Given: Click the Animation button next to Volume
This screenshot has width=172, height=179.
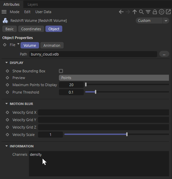Looking at the screenshot, I should point(52,45).
